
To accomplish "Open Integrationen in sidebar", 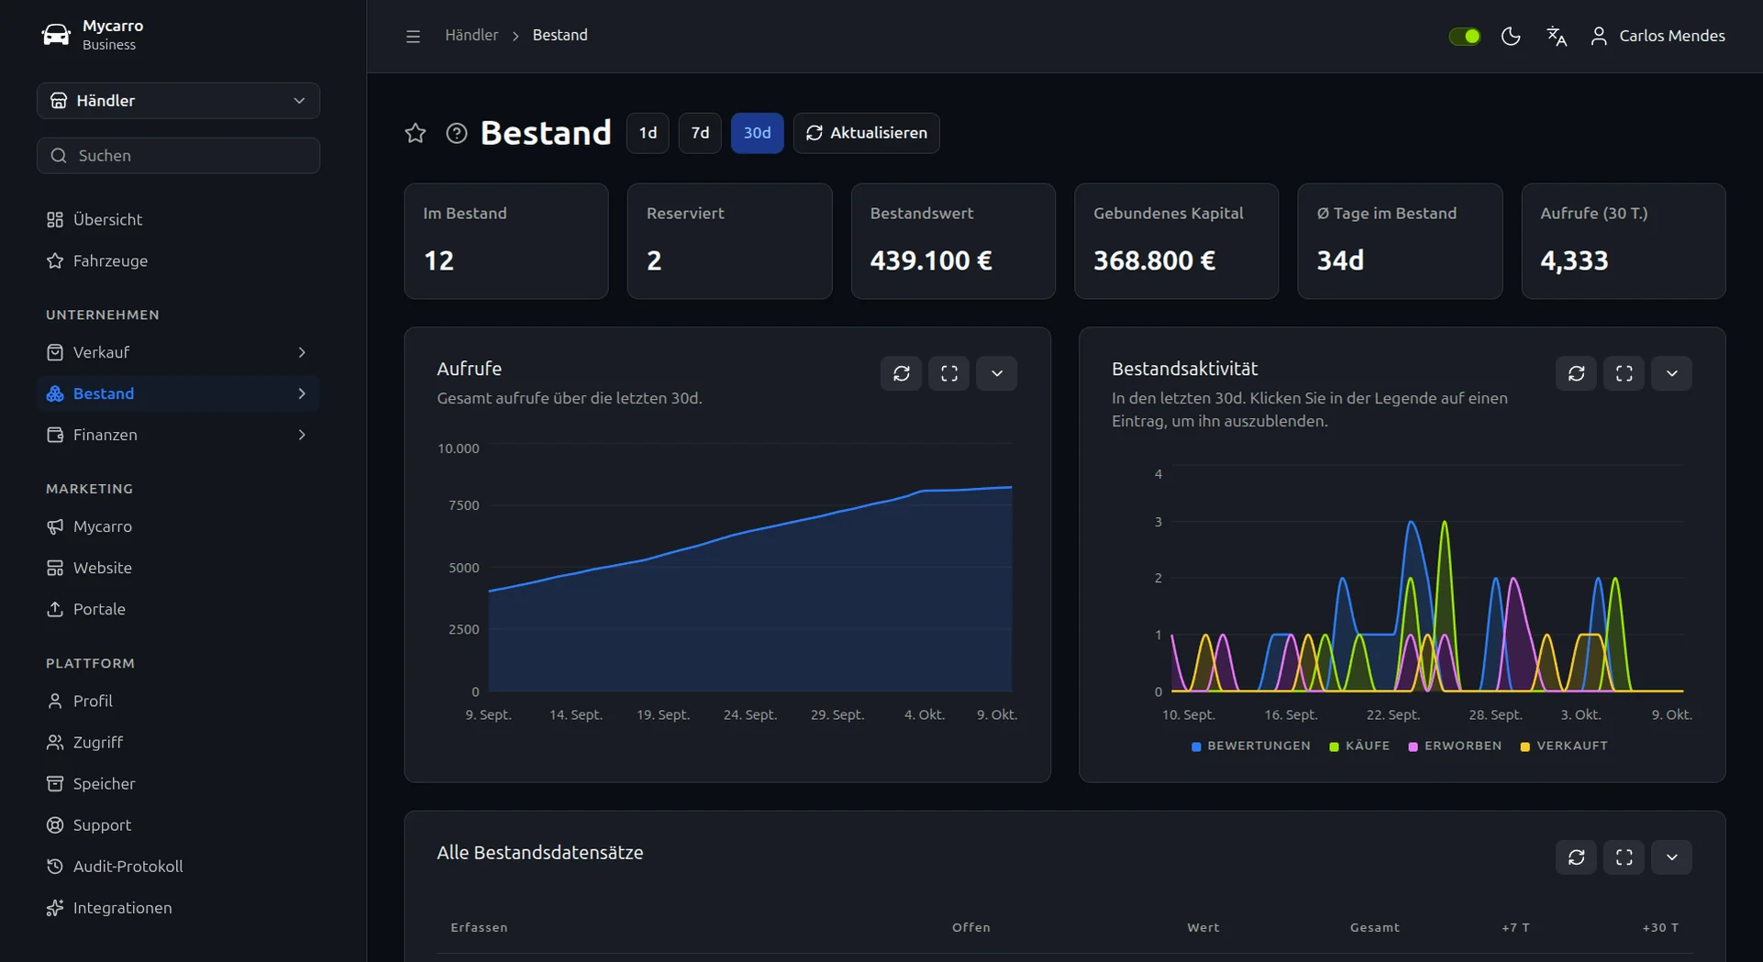I will [178, 907].
